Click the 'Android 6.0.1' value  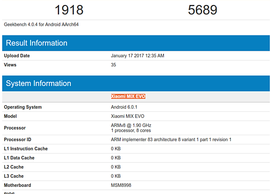tap(124, 107)
